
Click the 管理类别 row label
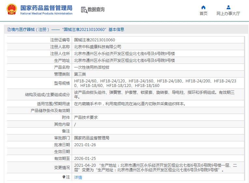pos(62,74)
